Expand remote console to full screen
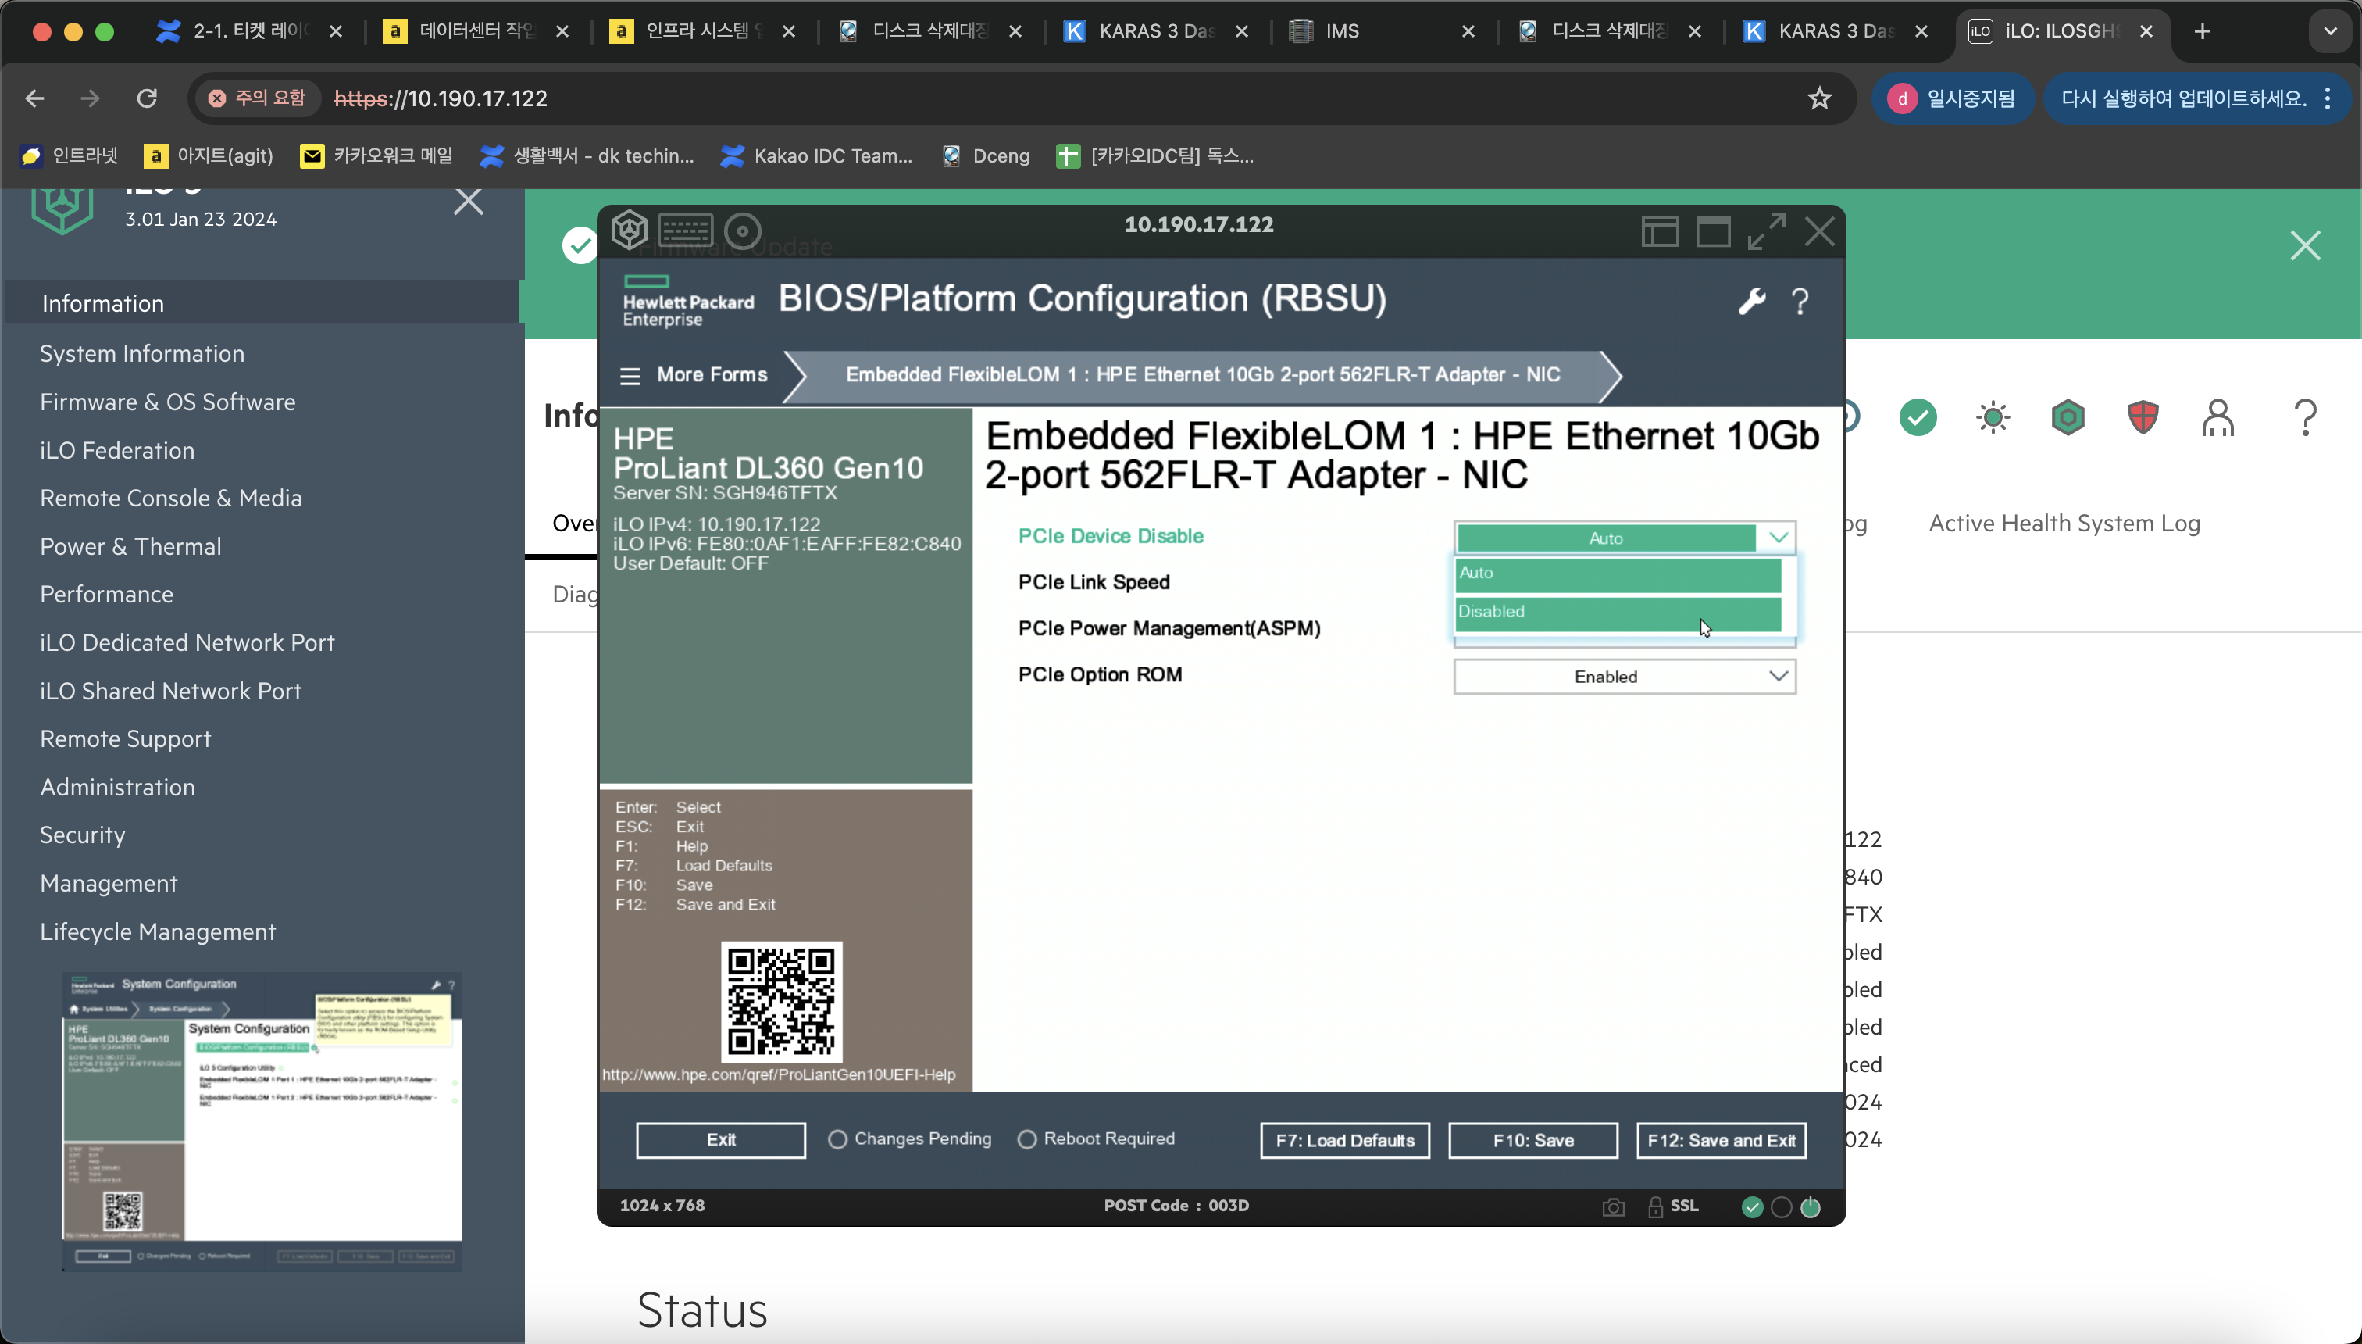 pyautogui.click(x=1767, y=231)
